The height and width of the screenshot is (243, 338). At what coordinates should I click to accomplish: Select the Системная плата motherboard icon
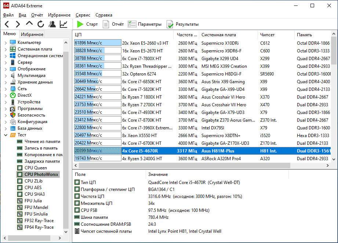click(13, 49)
